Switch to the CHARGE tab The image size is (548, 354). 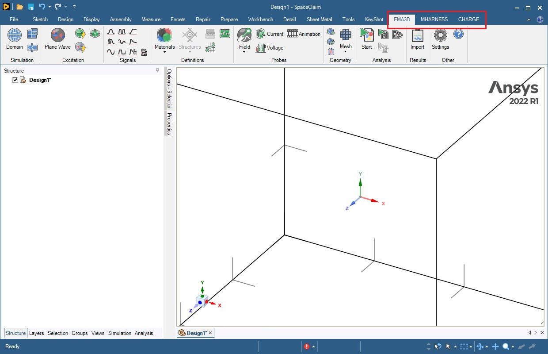click(468, 19)
